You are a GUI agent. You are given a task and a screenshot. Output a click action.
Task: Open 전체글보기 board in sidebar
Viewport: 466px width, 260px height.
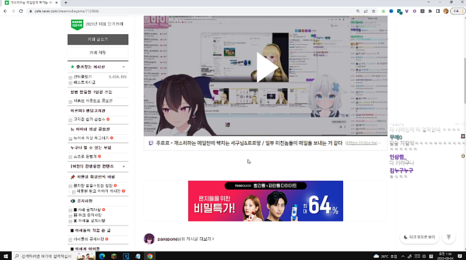pyautogui.click(x=83, y=77)
